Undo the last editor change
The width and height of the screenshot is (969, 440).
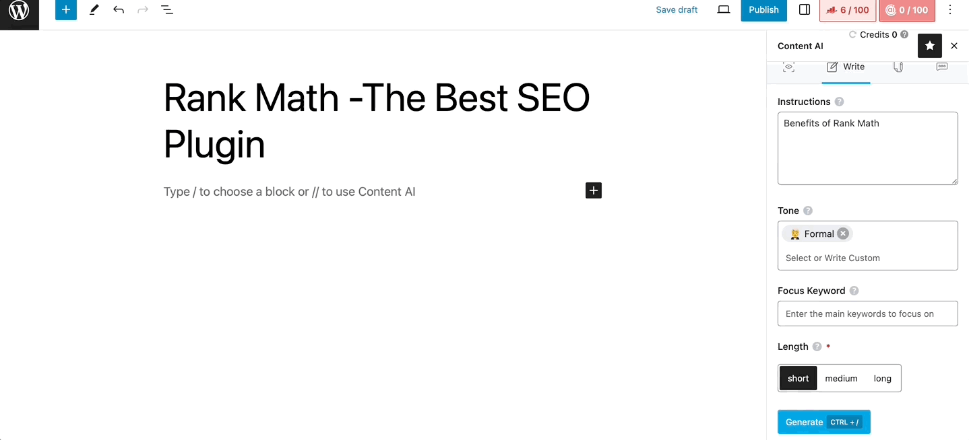pyautogui.click(x=119, y=10)
